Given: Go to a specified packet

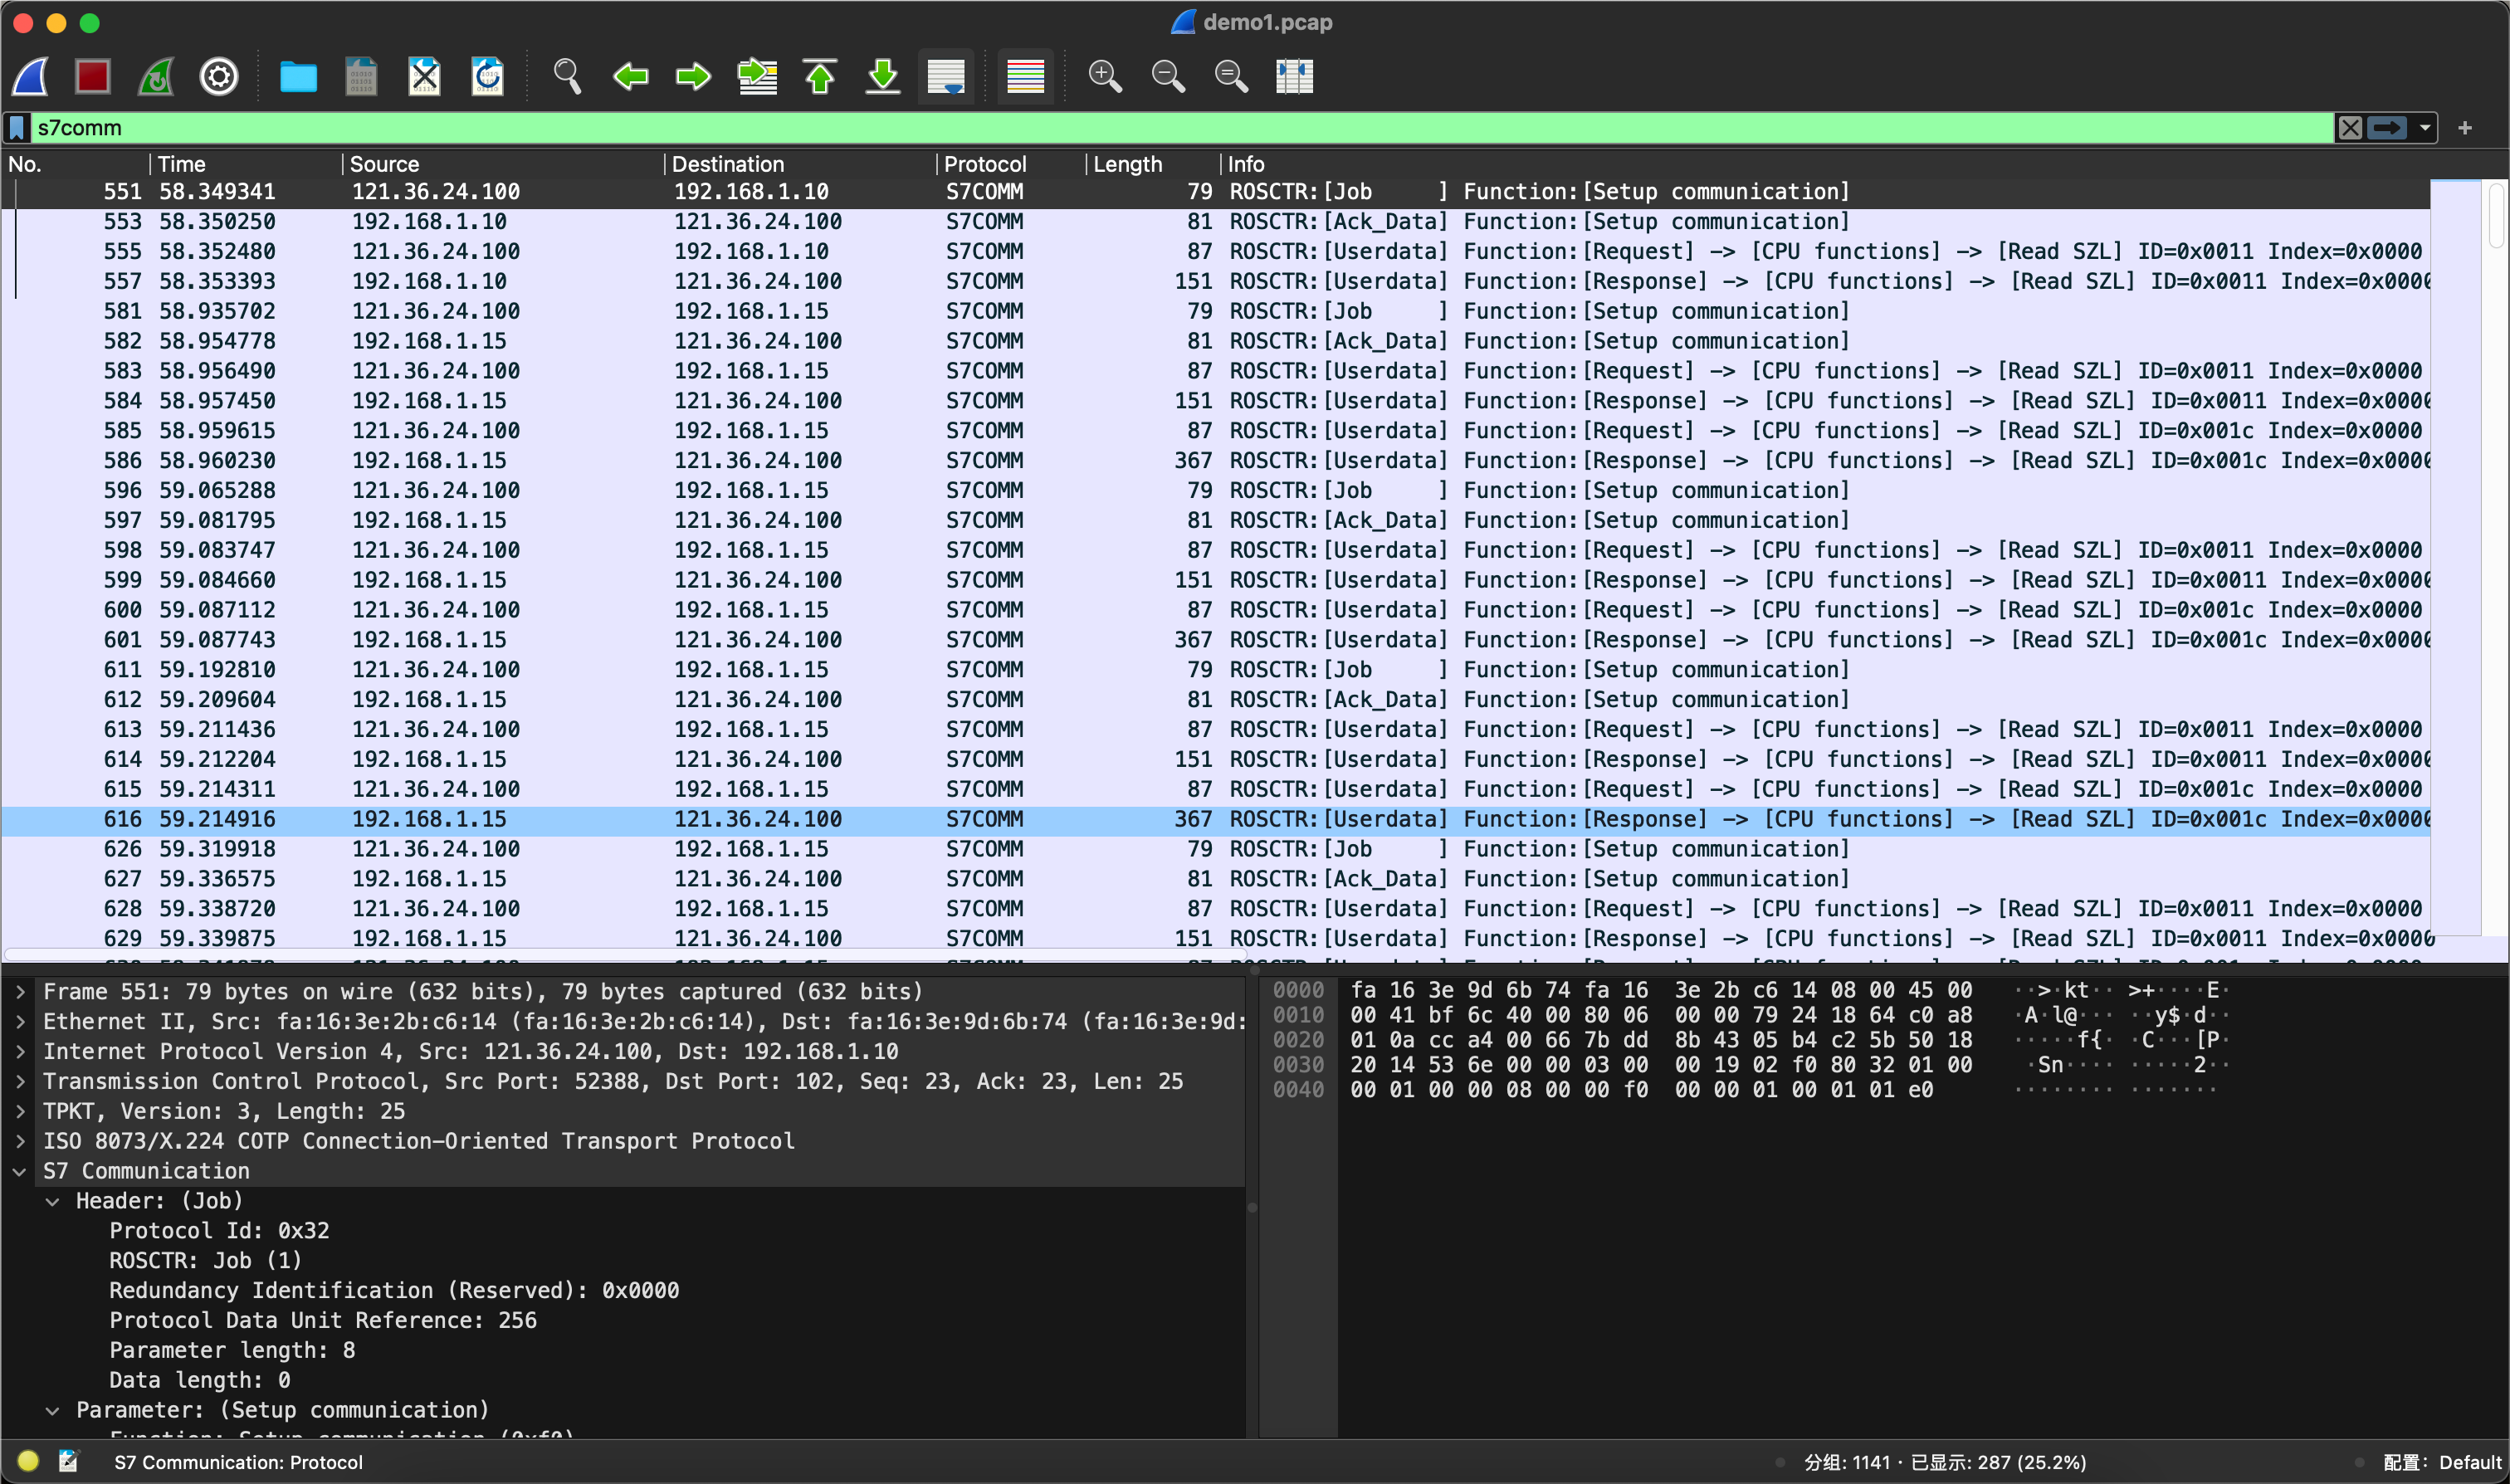Looking at the screenshot, I should [757, 76].
